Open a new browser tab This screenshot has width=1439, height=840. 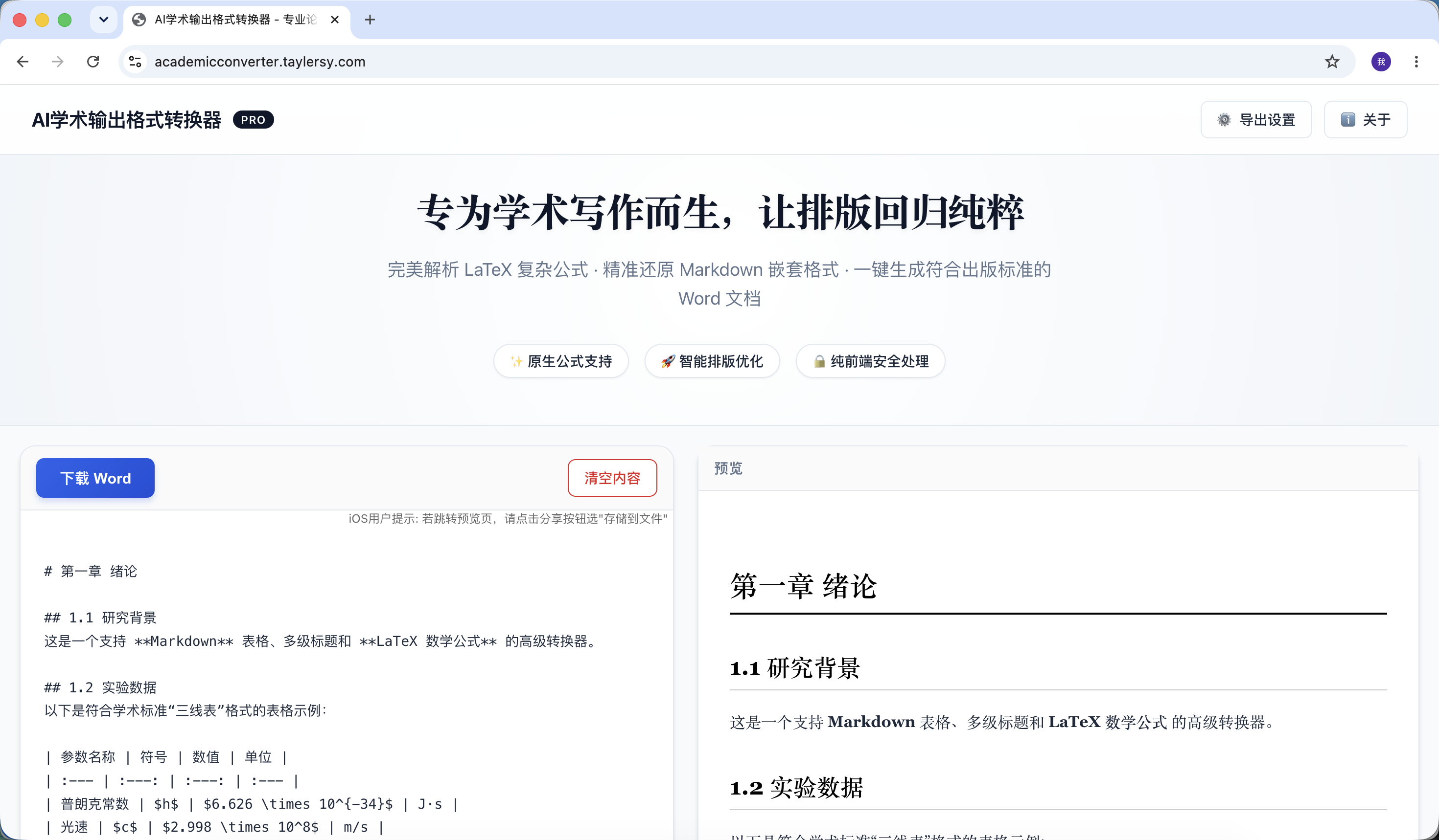[x=370, y=20]
